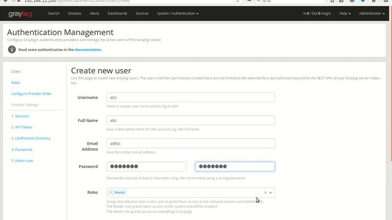Open the Streams page
Image resolution: width=392 pixels, height=220 pixels.
75,13
